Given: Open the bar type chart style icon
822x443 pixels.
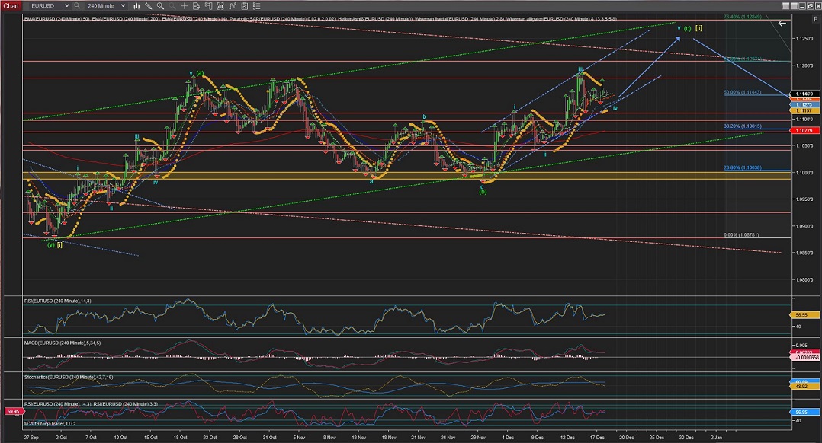Looking at the screenshot, I should [x=136, y=5].
